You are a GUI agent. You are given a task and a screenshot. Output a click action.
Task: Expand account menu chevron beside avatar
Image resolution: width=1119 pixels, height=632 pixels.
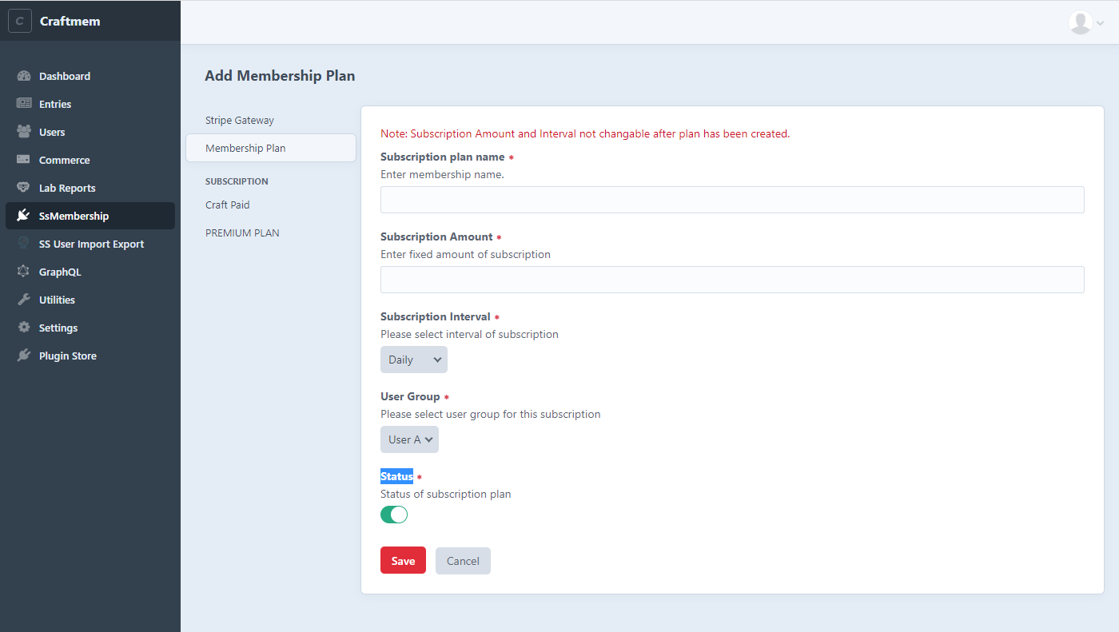coord(1101,23)
